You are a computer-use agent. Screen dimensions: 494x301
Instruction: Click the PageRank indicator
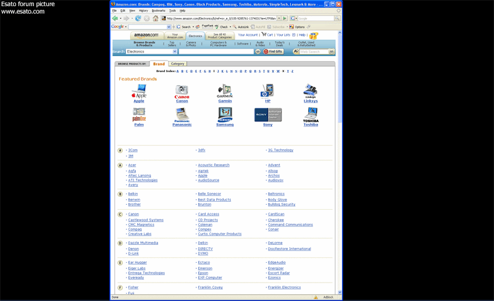(x=207, y=27)
